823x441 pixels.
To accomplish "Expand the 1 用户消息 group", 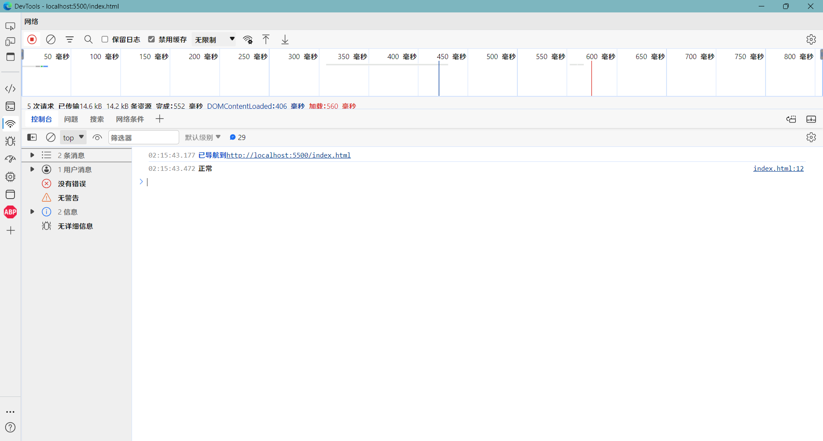I will [x=32, y=169].
